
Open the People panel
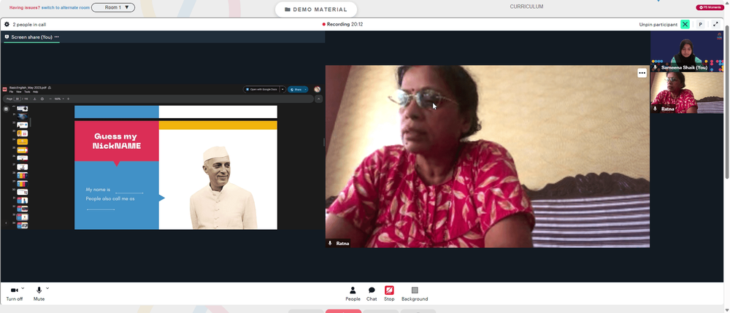click(x=353, y=294)
